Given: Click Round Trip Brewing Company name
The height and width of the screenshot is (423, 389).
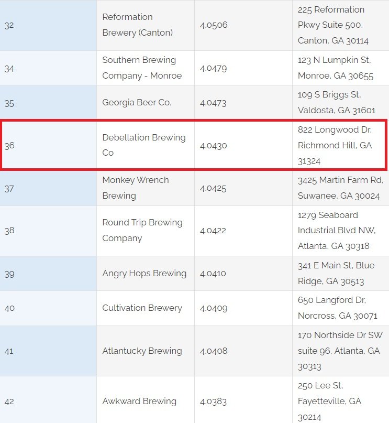Looking at the screenshot, I should point(142,231).
